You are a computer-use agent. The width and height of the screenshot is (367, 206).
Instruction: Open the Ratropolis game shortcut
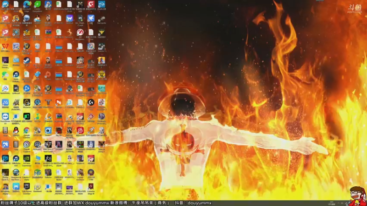point(101,18)
